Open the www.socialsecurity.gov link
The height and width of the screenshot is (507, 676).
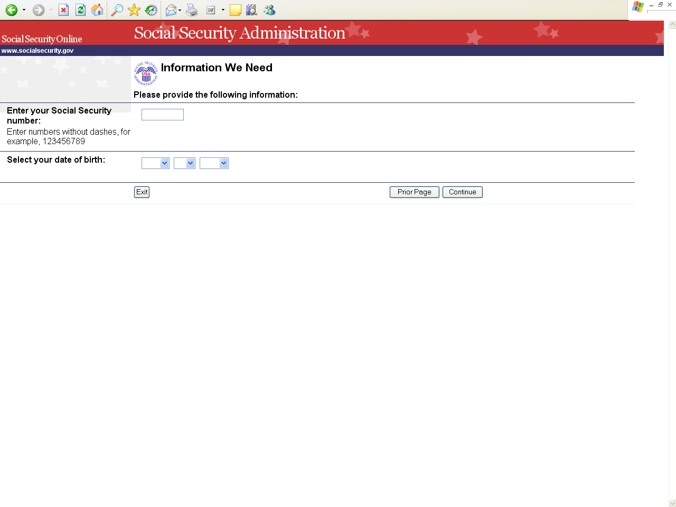click(37, 51)
